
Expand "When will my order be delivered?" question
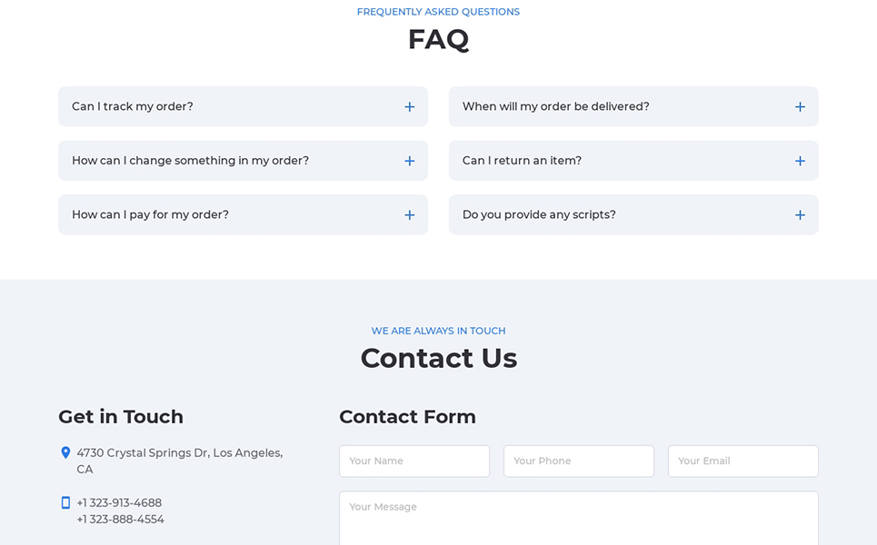pos(633,106)
